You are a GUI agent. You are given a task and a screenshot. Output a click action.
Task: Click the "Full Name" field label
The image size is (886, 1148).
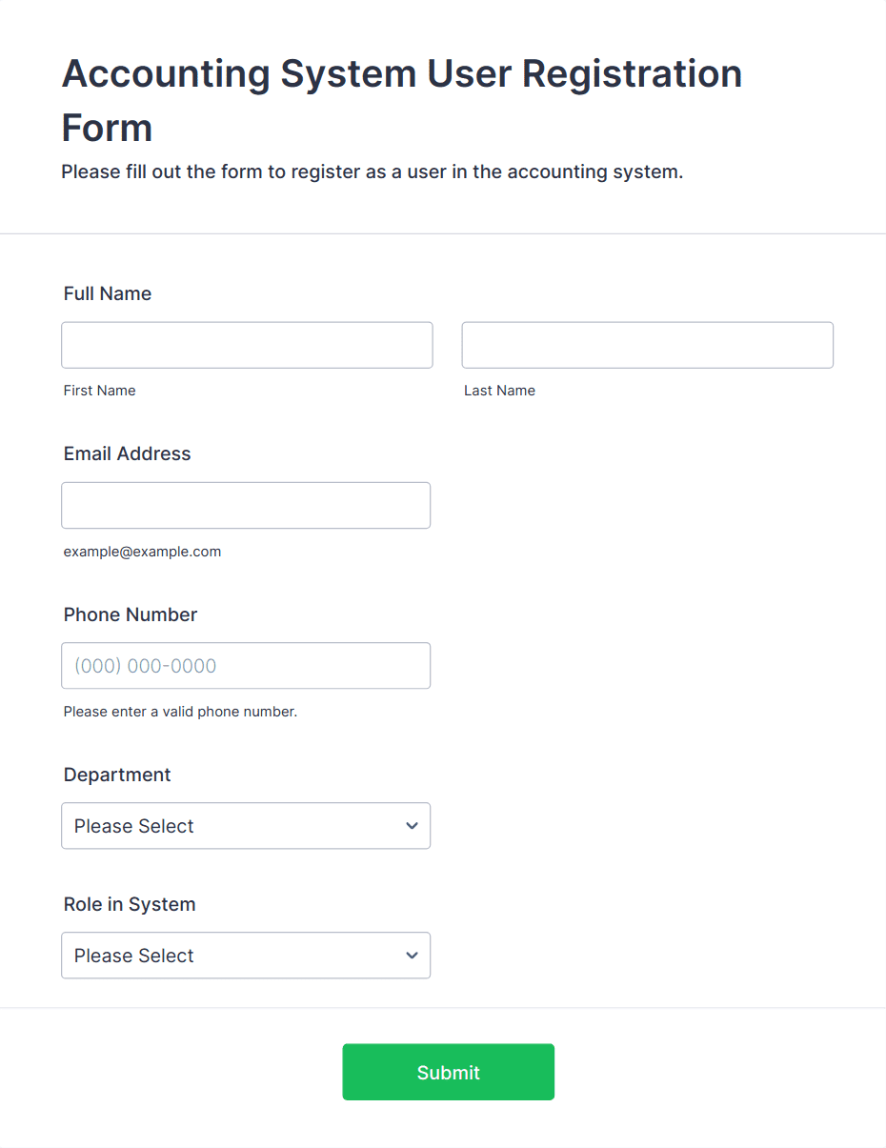coord(108,293)
